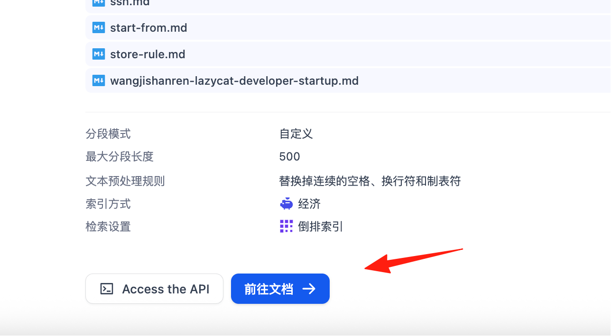Click the arrow icon in 前往文档 button
Image resolution: width=611 pixels, height=336 pixels.
[x=309, y=289]
